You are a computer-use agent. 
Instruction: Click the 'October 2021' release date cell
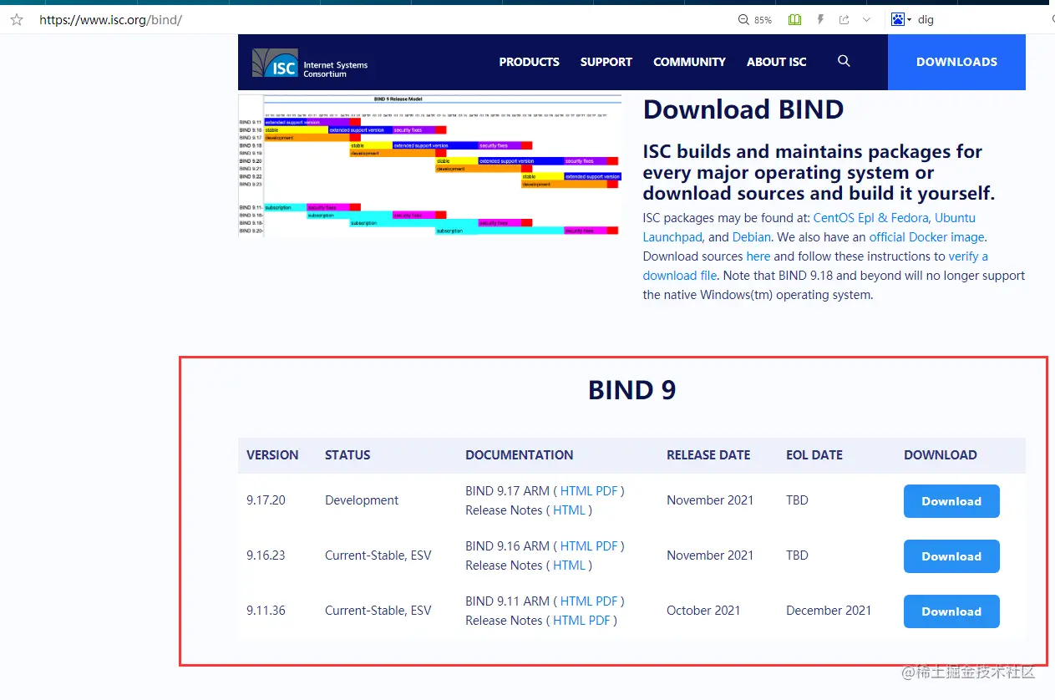(x=703, y=611)
